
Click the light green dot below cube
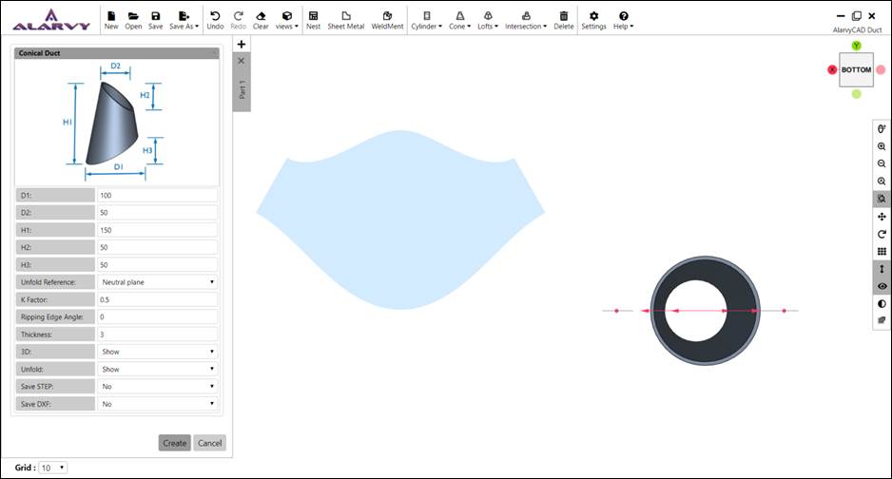coord(856,94)
